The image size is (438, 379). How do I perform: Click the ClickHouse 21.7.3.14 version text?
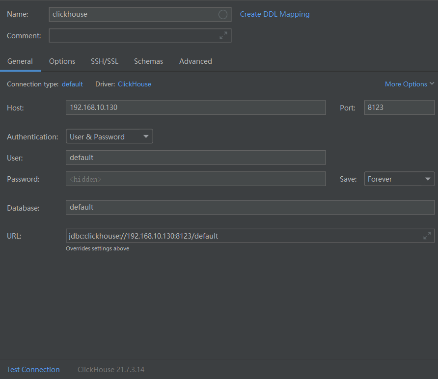click(x=111, y=370)
